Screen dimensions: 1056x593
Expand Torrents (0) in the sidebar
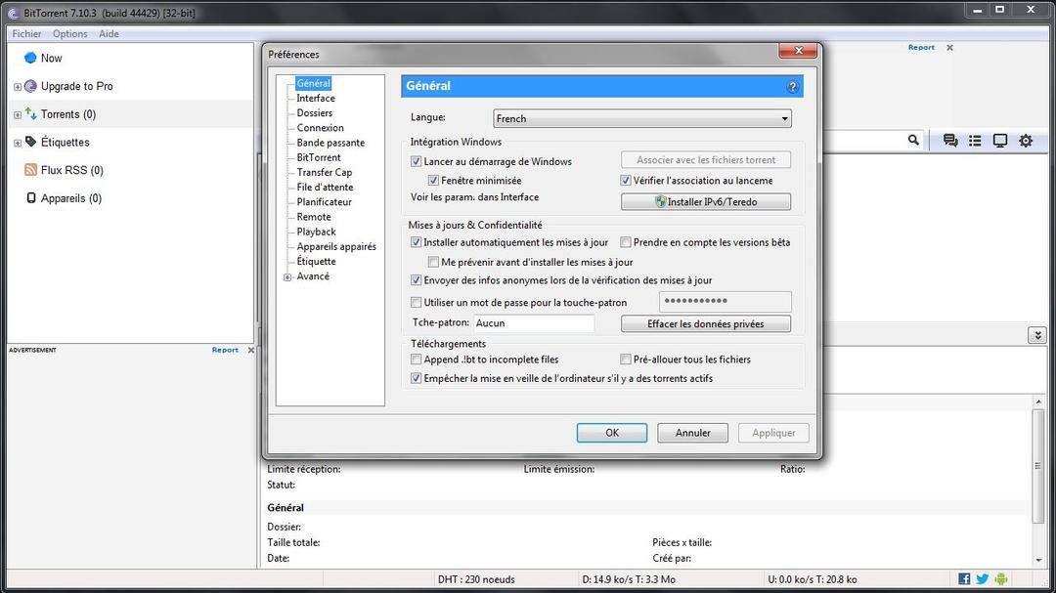pyautogui.click(x=18, y=115)
